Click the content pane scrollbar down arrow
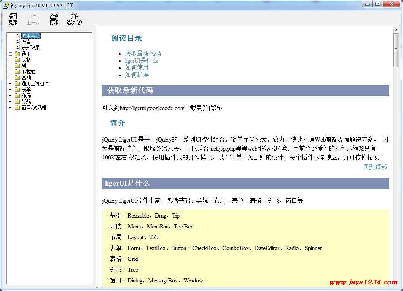The image size is (403, 291). coord(396,284)
